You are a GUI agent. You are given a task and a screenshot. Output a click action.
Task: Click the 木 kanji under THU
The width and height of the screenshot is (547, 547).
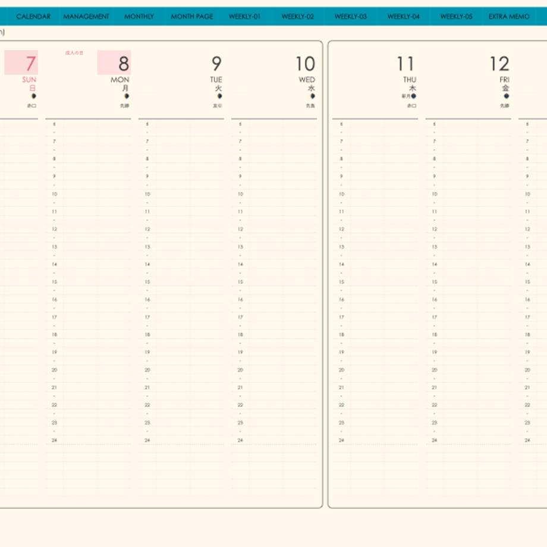tap(413, 88)
